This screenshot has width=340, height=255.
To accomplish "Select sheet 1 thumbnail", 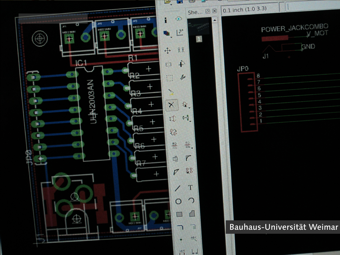I will pyautogui.click(x=199, y=39).
